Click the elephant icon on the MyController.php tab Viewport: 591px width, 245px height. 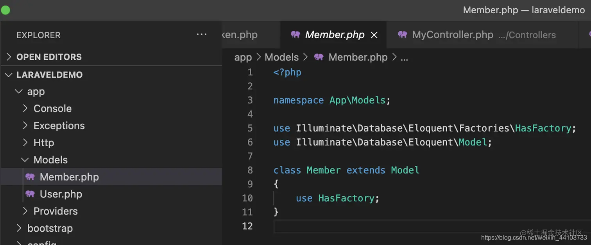tap(403, 35)
